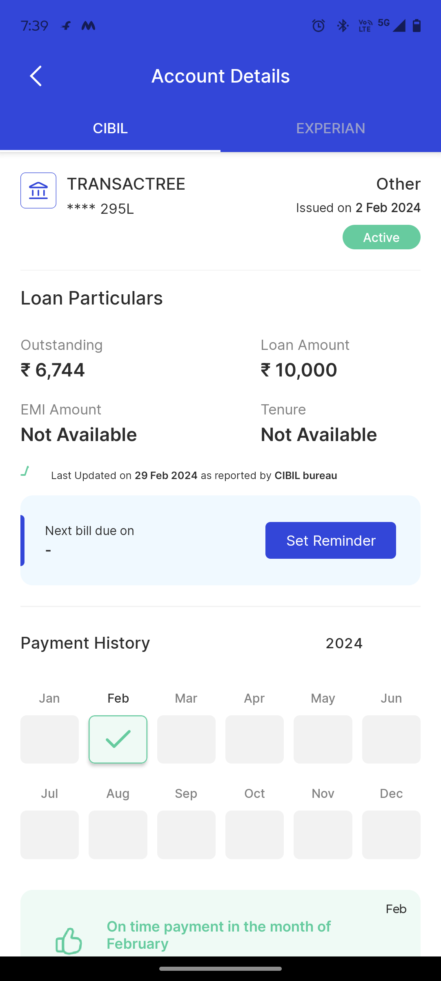The width and height of the screenshot is (441, 981).
Task: Select the Mar payment history box
Action: [x=186, y=739]
